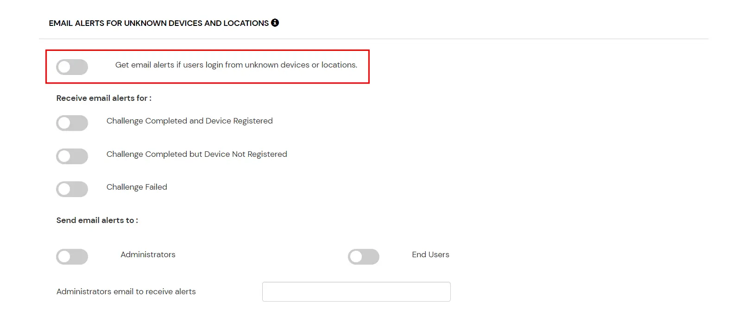
Task: Click the Challenge Completed but Device Not Registered label
Action: pyautogui.click(x=197, y=154)
